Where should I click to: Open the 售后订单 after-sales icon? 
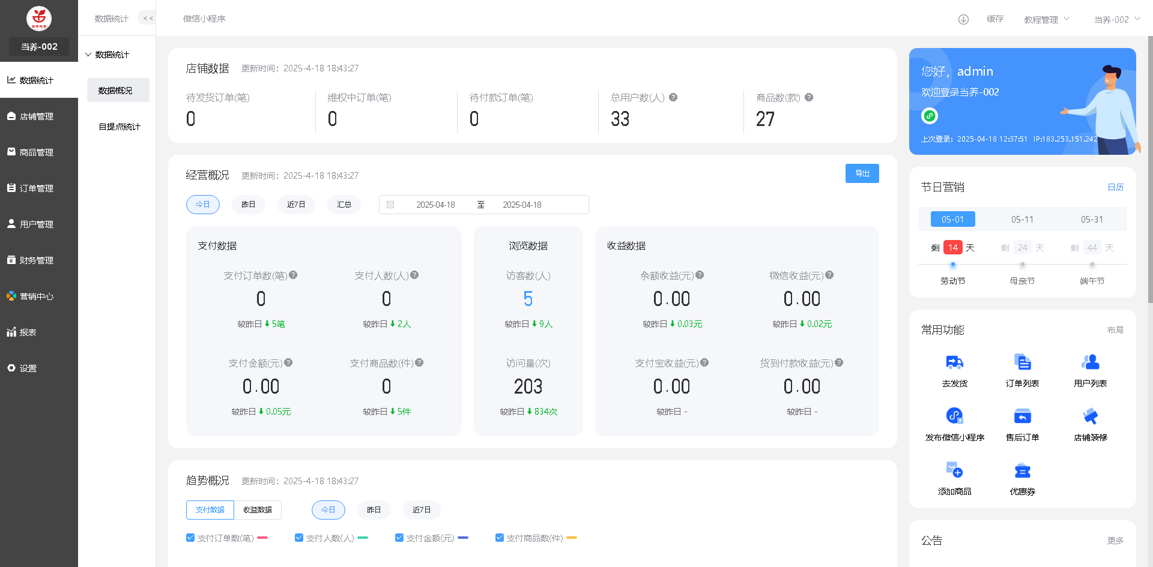1022,416
